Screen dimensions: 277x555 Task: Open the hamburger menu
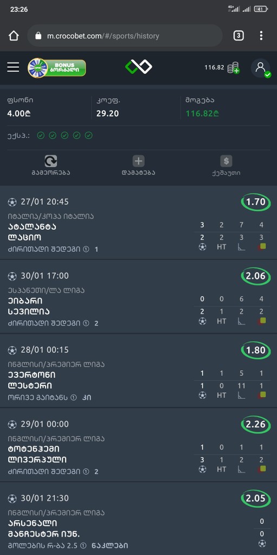pyautogui.click(x=13, y=67)
